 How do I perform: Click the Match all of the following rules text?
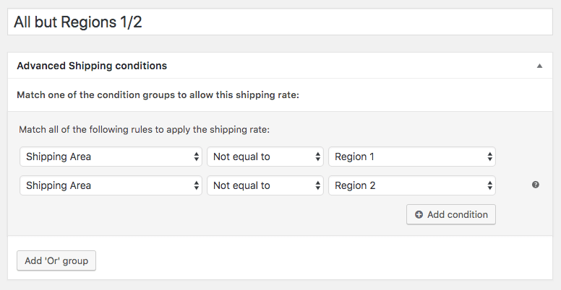coord(144,129)
